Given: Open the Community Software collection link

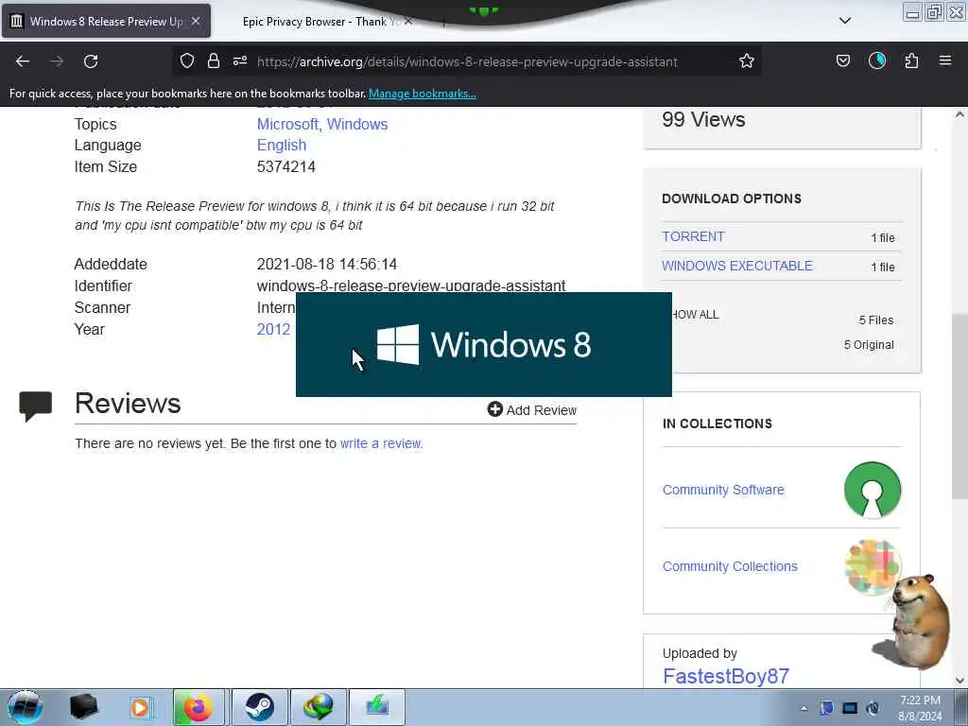Looking at the screenshot, I should coord(723,490).
